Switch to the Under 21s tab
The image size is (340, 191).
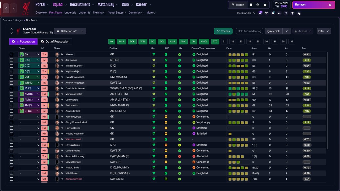pyautogui.click(x=70, y=12)
